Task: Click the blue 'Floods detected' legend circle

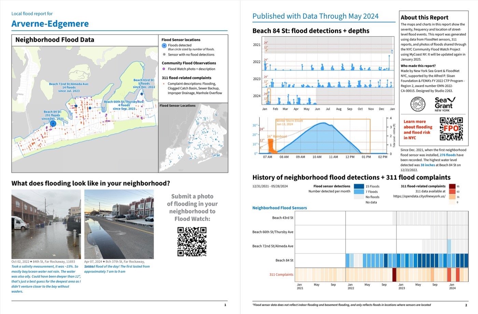Action: [164, 45]
